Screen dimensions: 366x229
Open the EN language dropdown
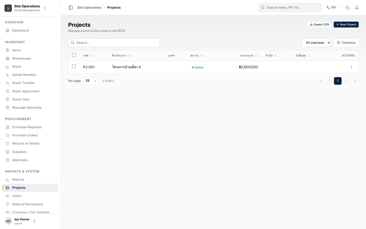tap(333, 8)
